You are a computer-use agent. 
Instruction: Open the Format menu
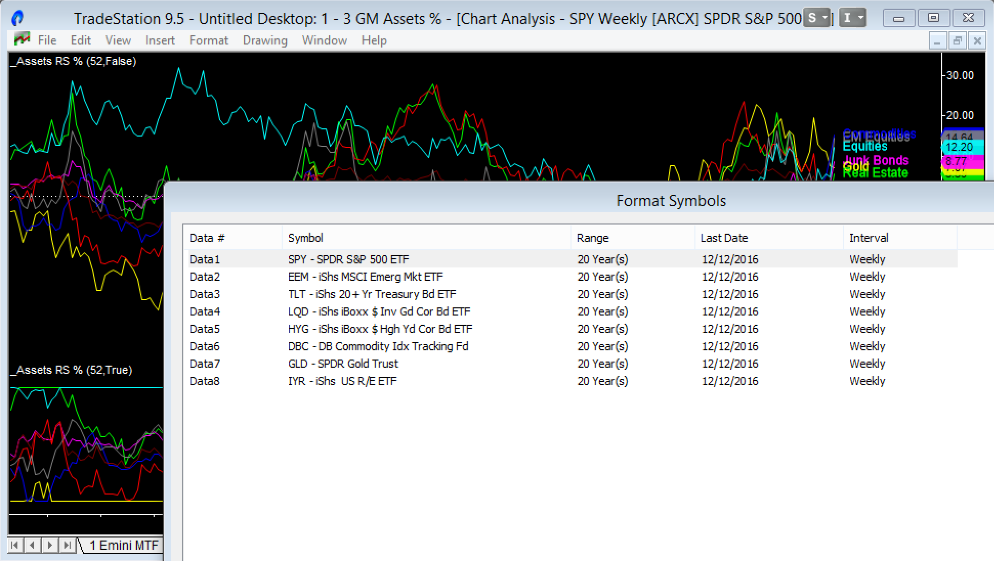tap(208, 40)
